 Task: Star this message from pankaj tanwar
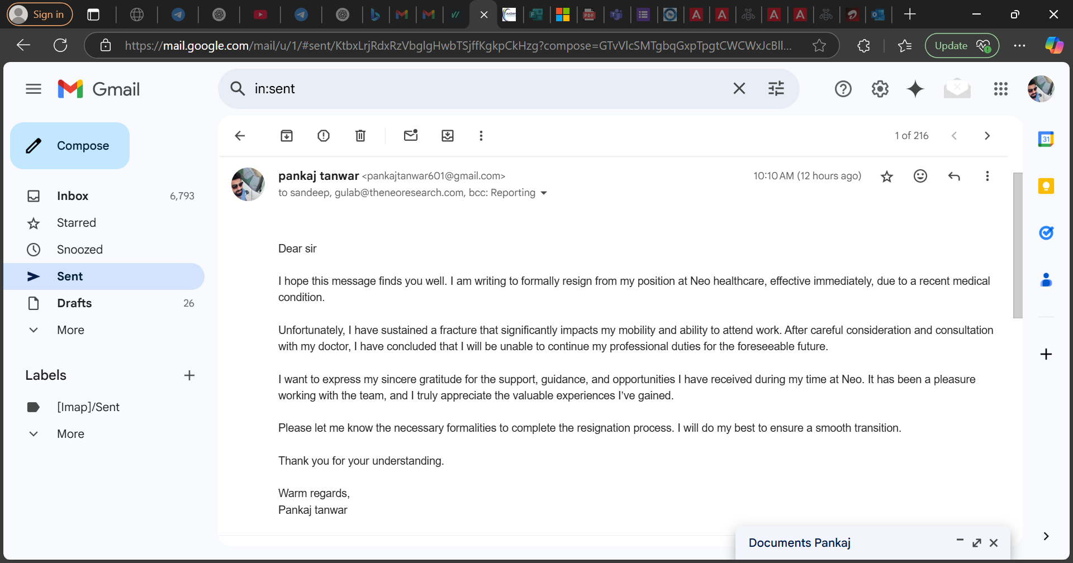tap(887, 176)
